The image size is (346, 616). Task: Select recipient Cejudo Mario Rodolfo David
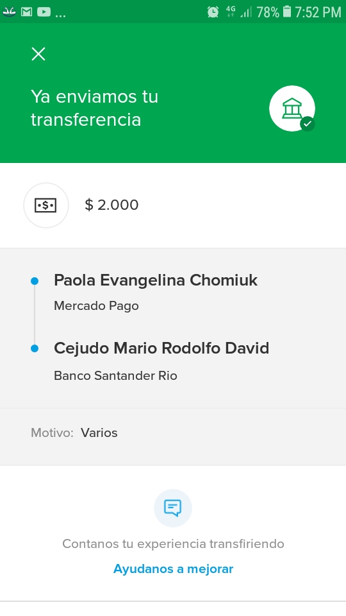[x=161, y=348]
